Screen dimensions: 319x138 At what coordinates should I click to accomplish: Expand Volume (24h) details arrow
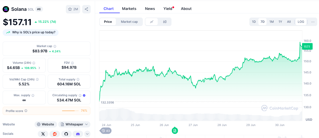(x=39, y=68)
